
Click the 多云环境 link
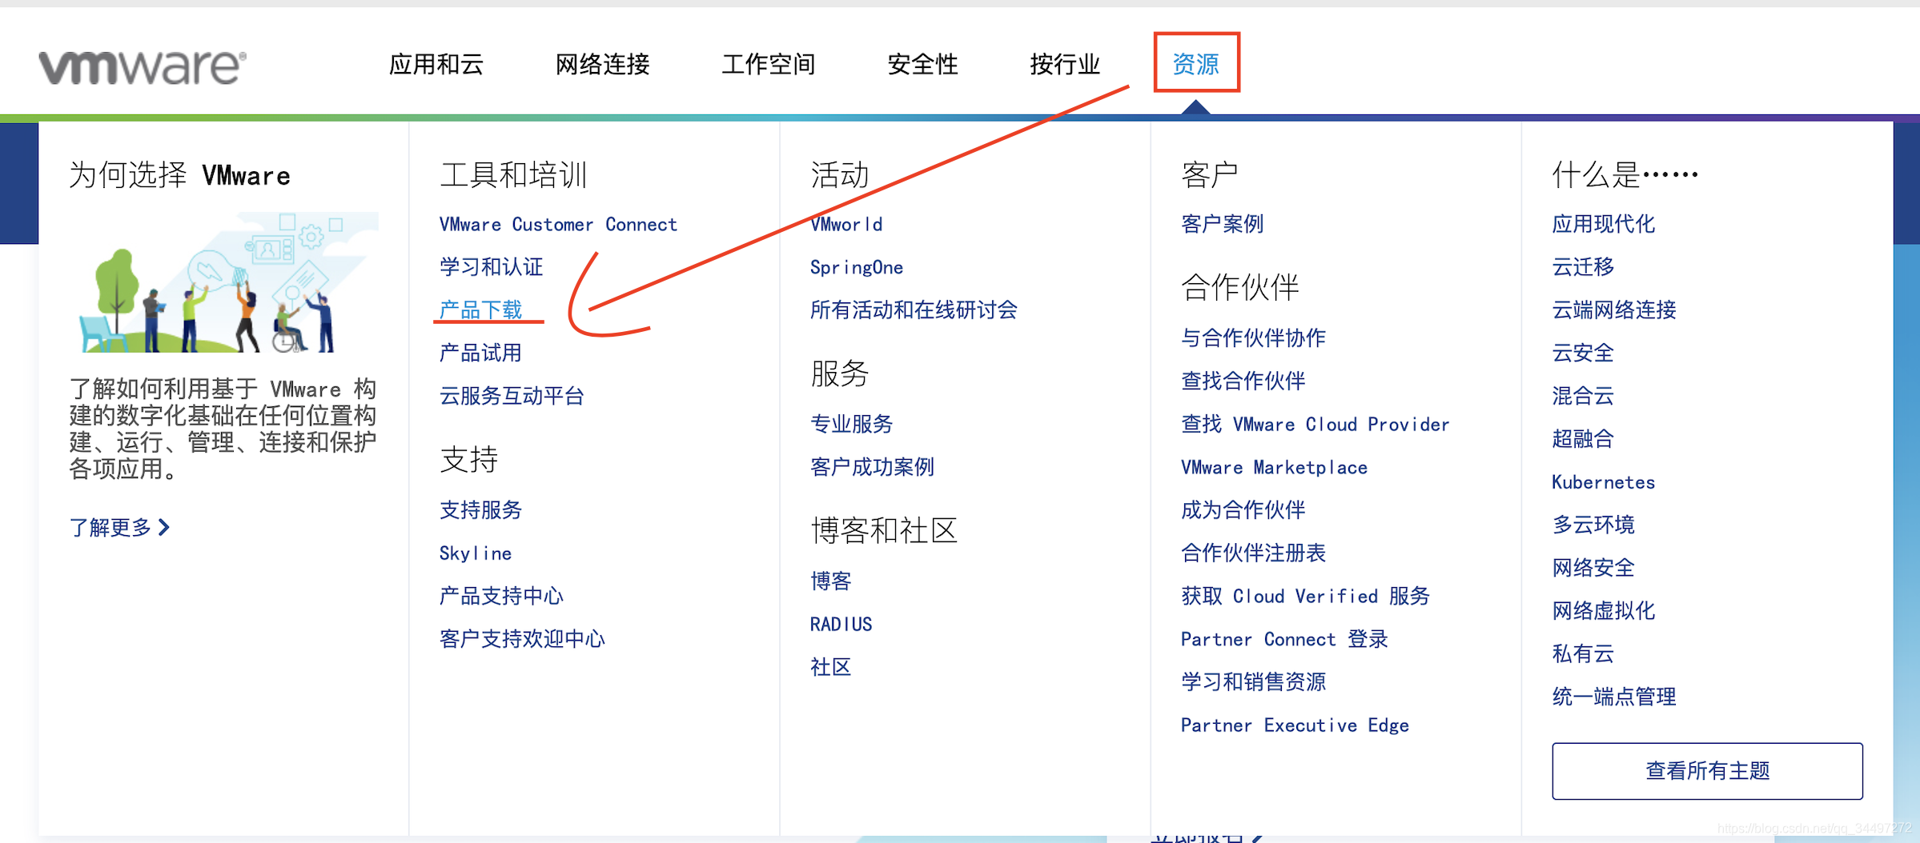[1593, 525]
